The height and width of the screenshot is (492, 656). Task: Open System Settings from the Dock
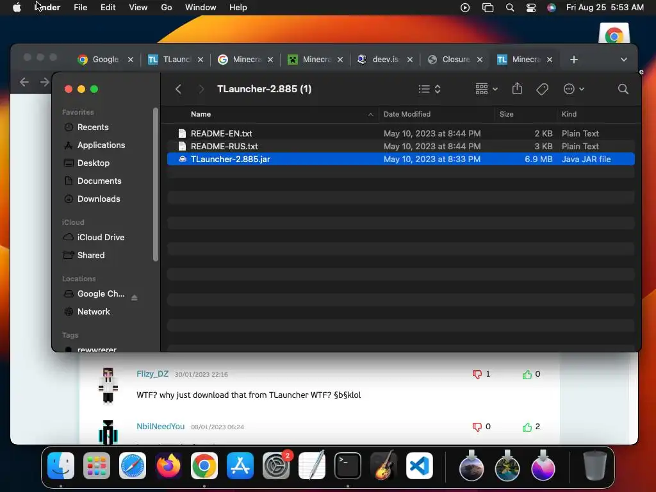[276, 466]
